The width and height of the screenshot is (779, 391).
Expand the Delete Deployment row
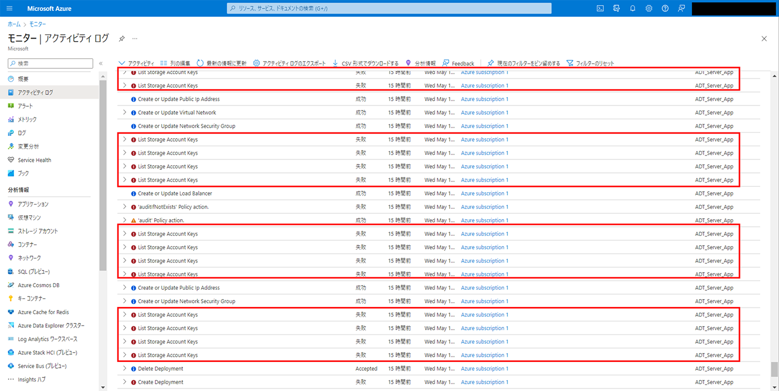coord(125,369)
